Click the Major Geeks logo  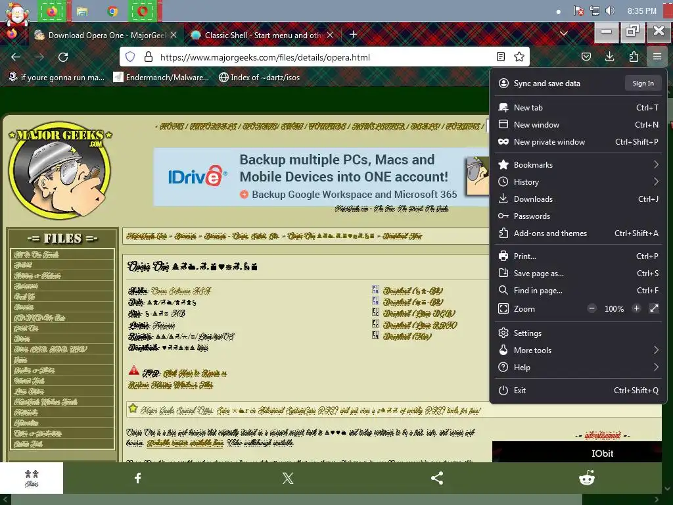(x=60, y=172)
